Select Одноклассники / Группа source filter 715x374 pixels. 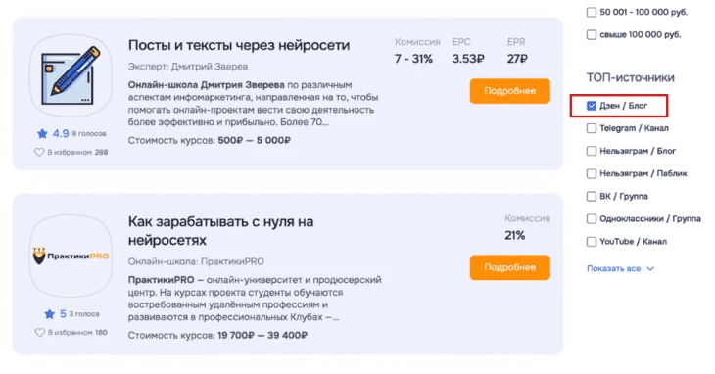[x=592, y=219]
